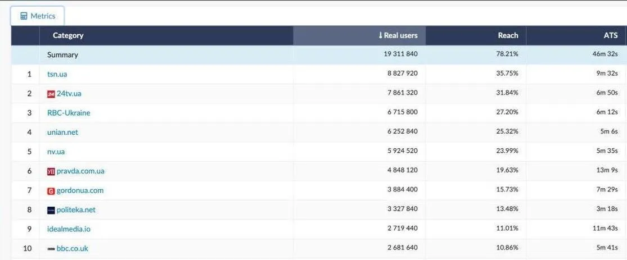
Task: Open the nv.ua site link
Action: 56,152
